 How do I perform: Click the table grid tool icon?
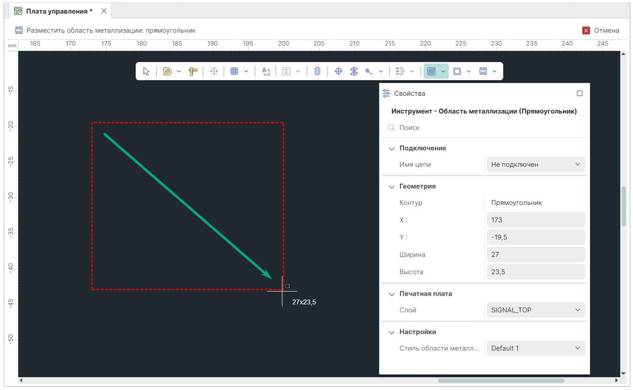pyautogui.click(x=234, y=72)
